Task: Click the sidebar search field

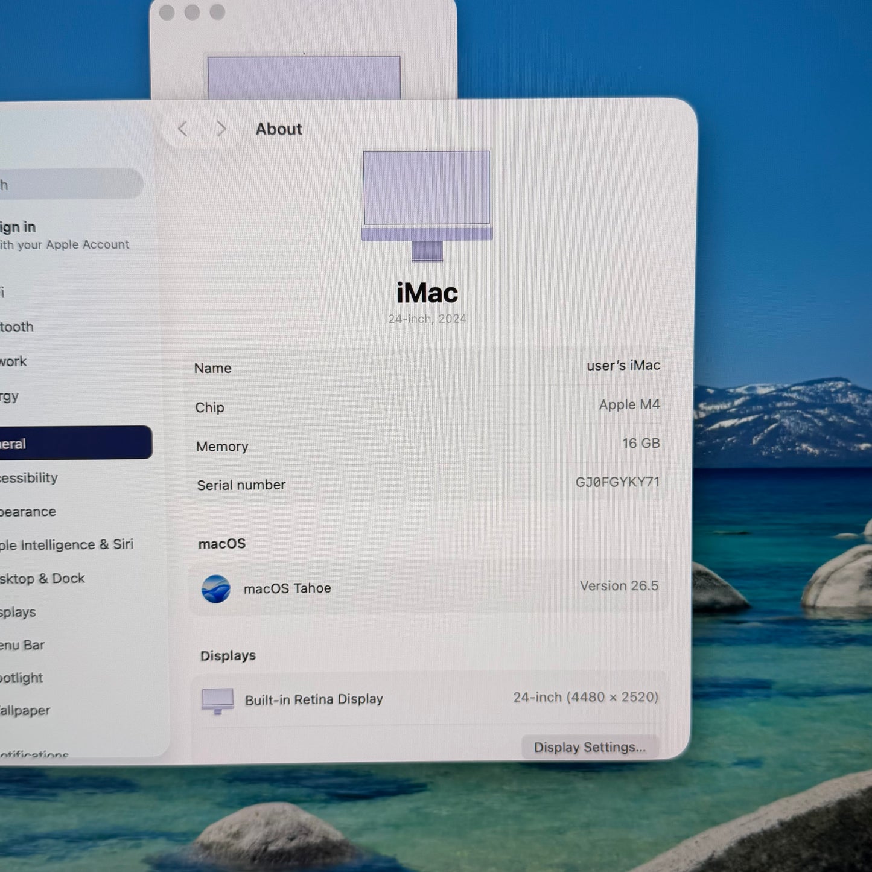Action: tap(71, 183)
